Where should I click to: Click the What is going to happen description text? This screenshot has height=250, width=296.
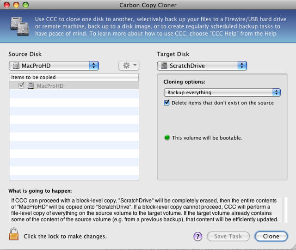click(x=145, y=210)
